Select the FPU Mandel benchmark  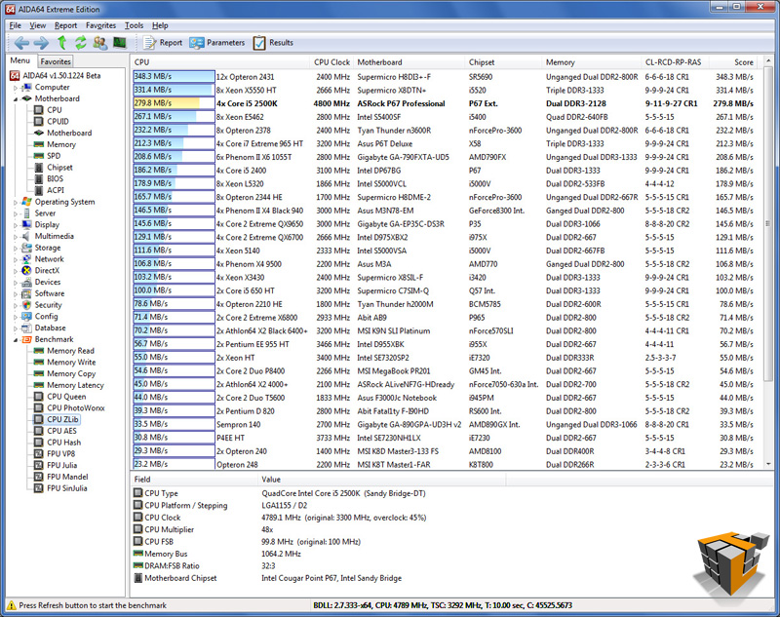pos(67,477)
